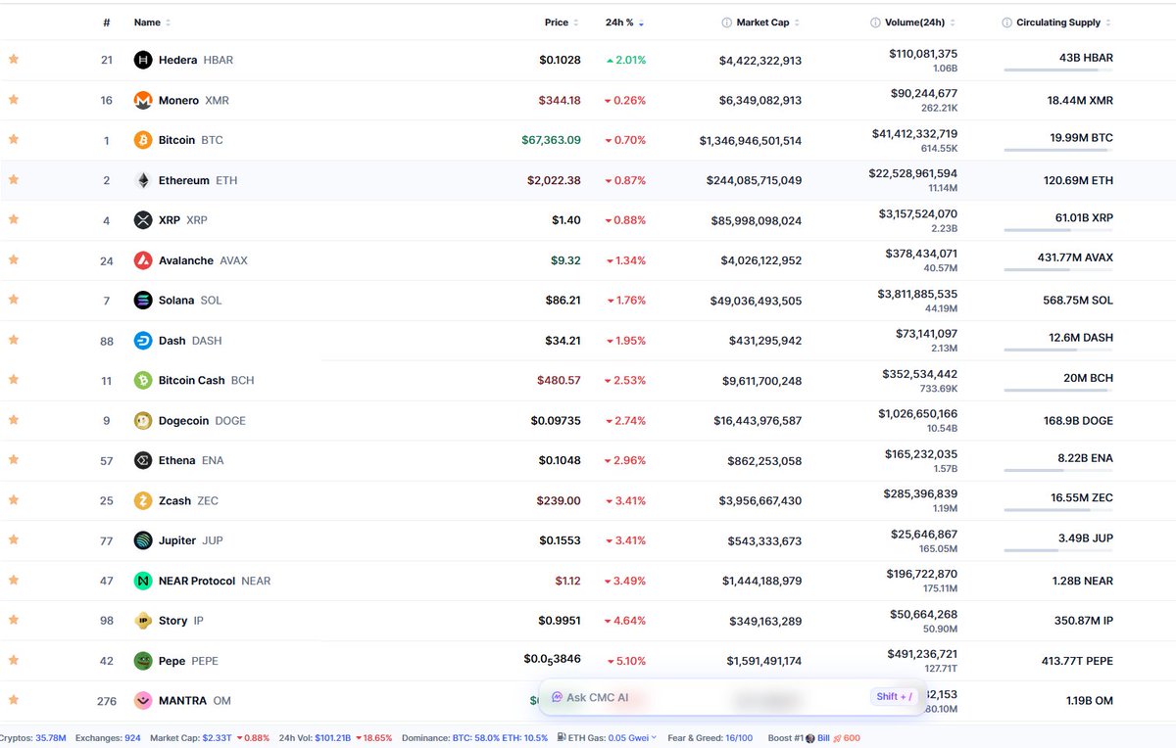Click the green Bitcoin Cash logo
This screenshot has width=1176, height=748.
click(x=143, y=380)
